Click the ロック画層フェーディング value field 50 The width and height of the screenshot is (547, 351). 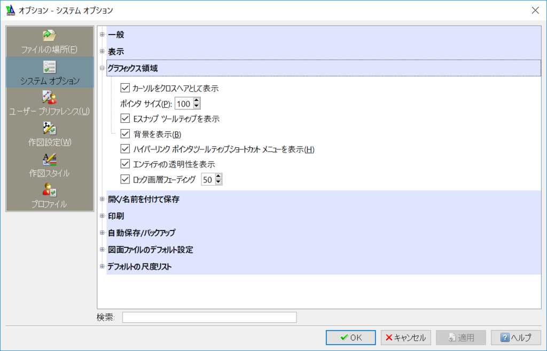pos(208,179)
